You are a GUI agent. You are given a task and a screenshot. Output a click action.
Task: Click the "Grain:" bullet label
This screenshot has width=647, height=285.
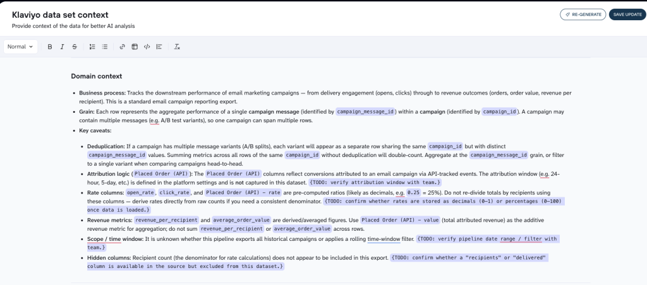(x=87, y=112)
